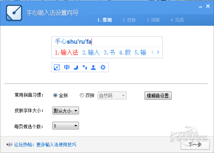Switch to the 2. 皮肤 step tab

[129, 20]
